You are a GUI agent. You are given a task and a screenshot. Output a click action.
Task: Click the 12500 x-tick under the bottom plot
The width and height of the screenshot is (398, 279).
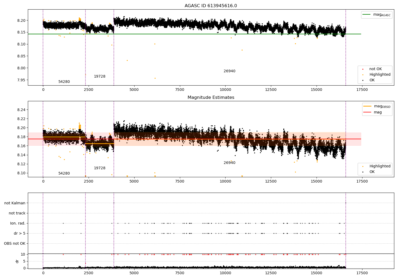click(271, 273)
